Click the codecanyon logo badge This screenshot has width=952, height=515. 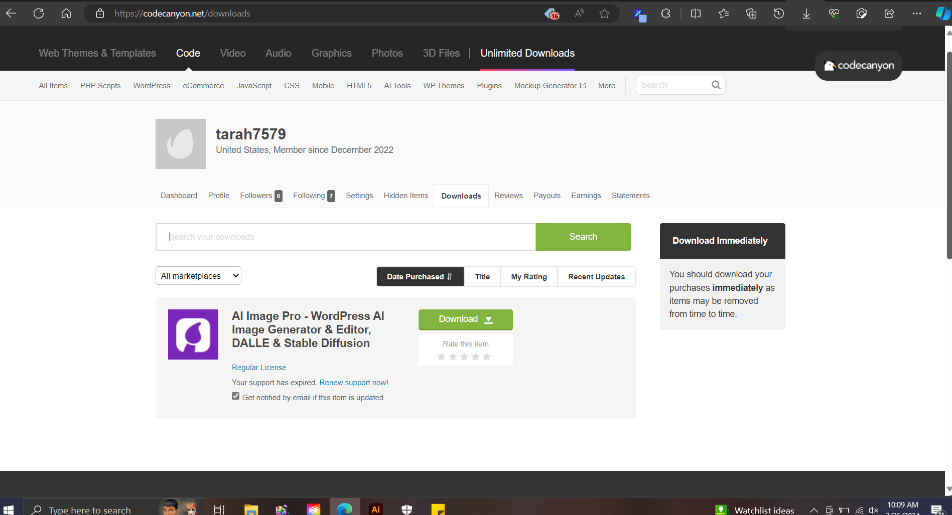pyautogui.click(x=859, y=66)
